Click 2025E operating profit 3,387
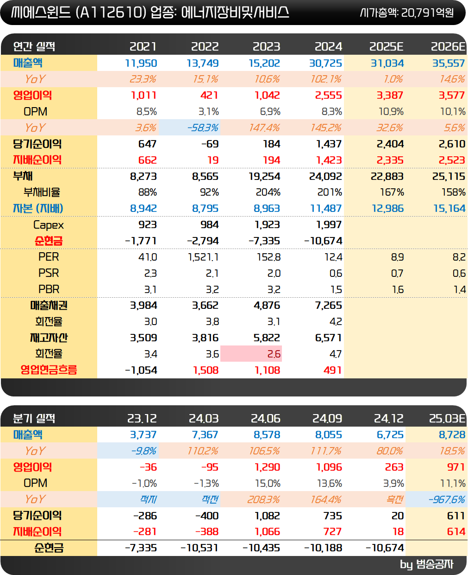This screenshot has width=468, height=575. (390, 95)
